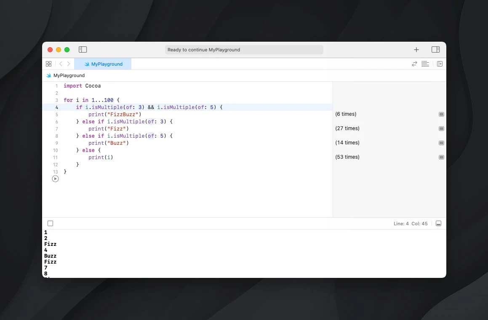Click the Line 4 Col 45 indicator

[x=410, y=224]
